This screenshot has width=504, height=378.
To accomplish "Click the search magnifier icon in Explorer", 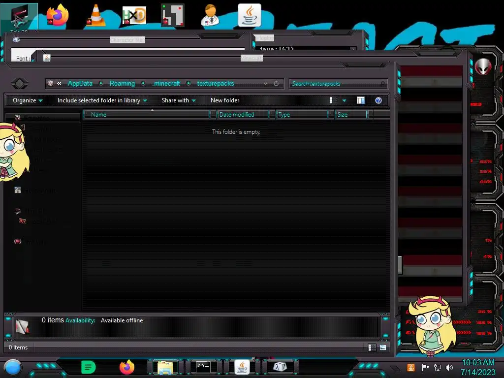I will (382, 84).
